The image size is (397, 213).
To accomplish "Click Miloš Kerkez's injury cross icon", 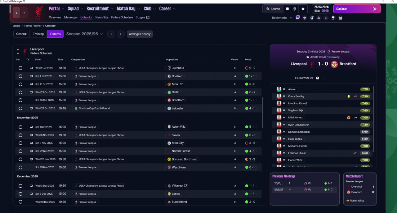I will tap(349, 117).
